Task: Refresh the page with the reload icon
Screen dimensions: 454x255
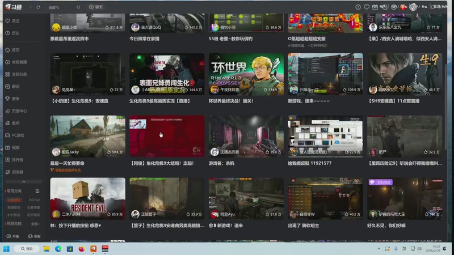Action: (x=38, y=7)
